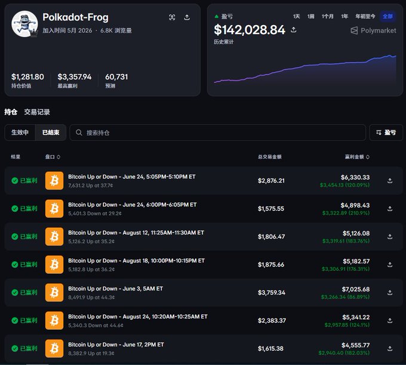This screenshot has height=365, width=406.
Task: Share the June 3 5AM position
Action: [x=390, y=292]
